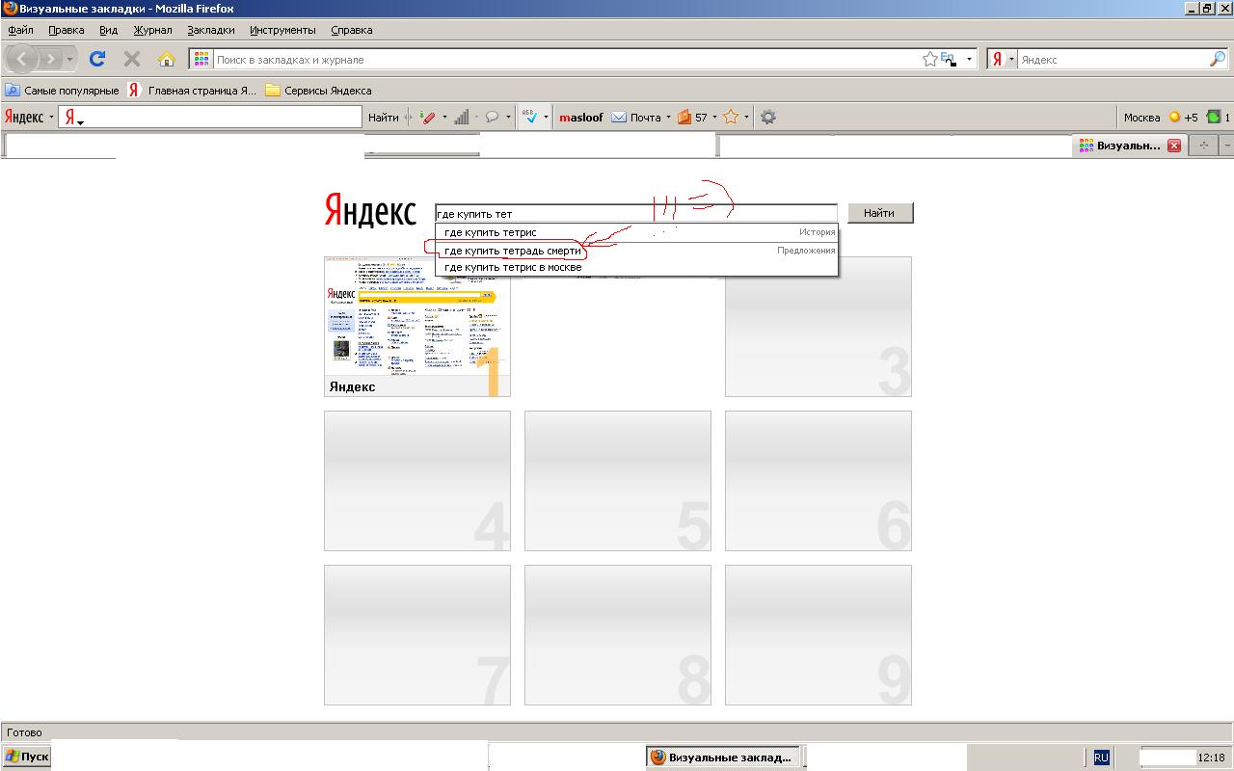Open Яндекс visual bookmark thumbnail 1
1234x771 pixels.
point(416,327)
